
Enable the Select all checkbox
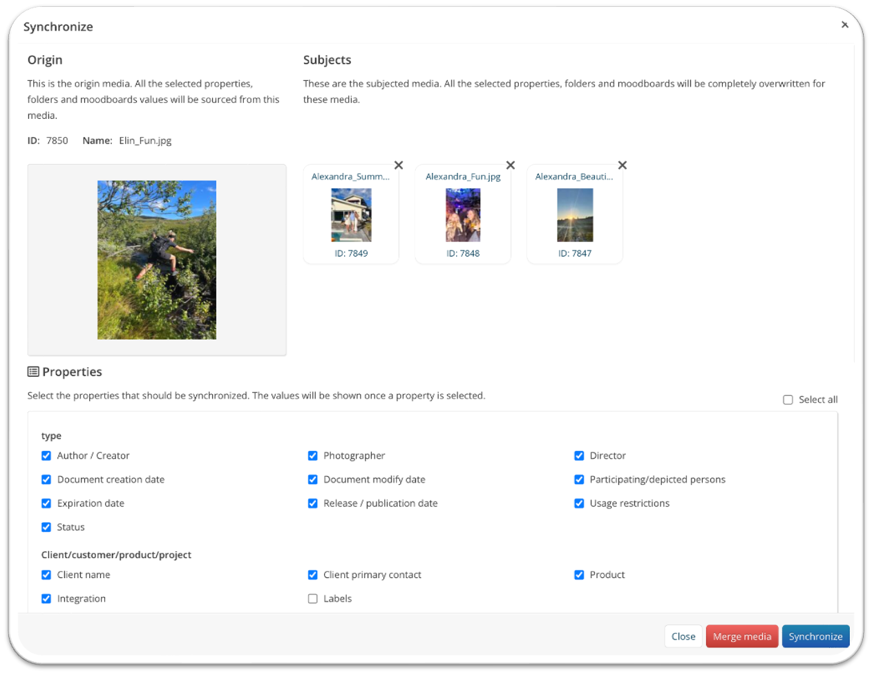[787, 399]
